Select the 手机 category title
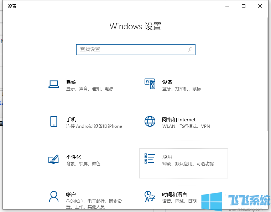 pyautogui.click(x=71, y=120)
